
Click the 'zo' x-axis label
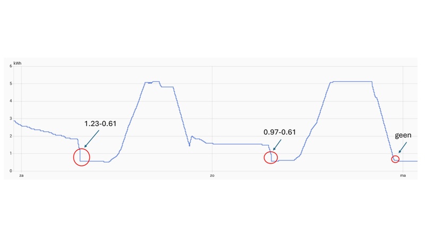tap(212, 175)
